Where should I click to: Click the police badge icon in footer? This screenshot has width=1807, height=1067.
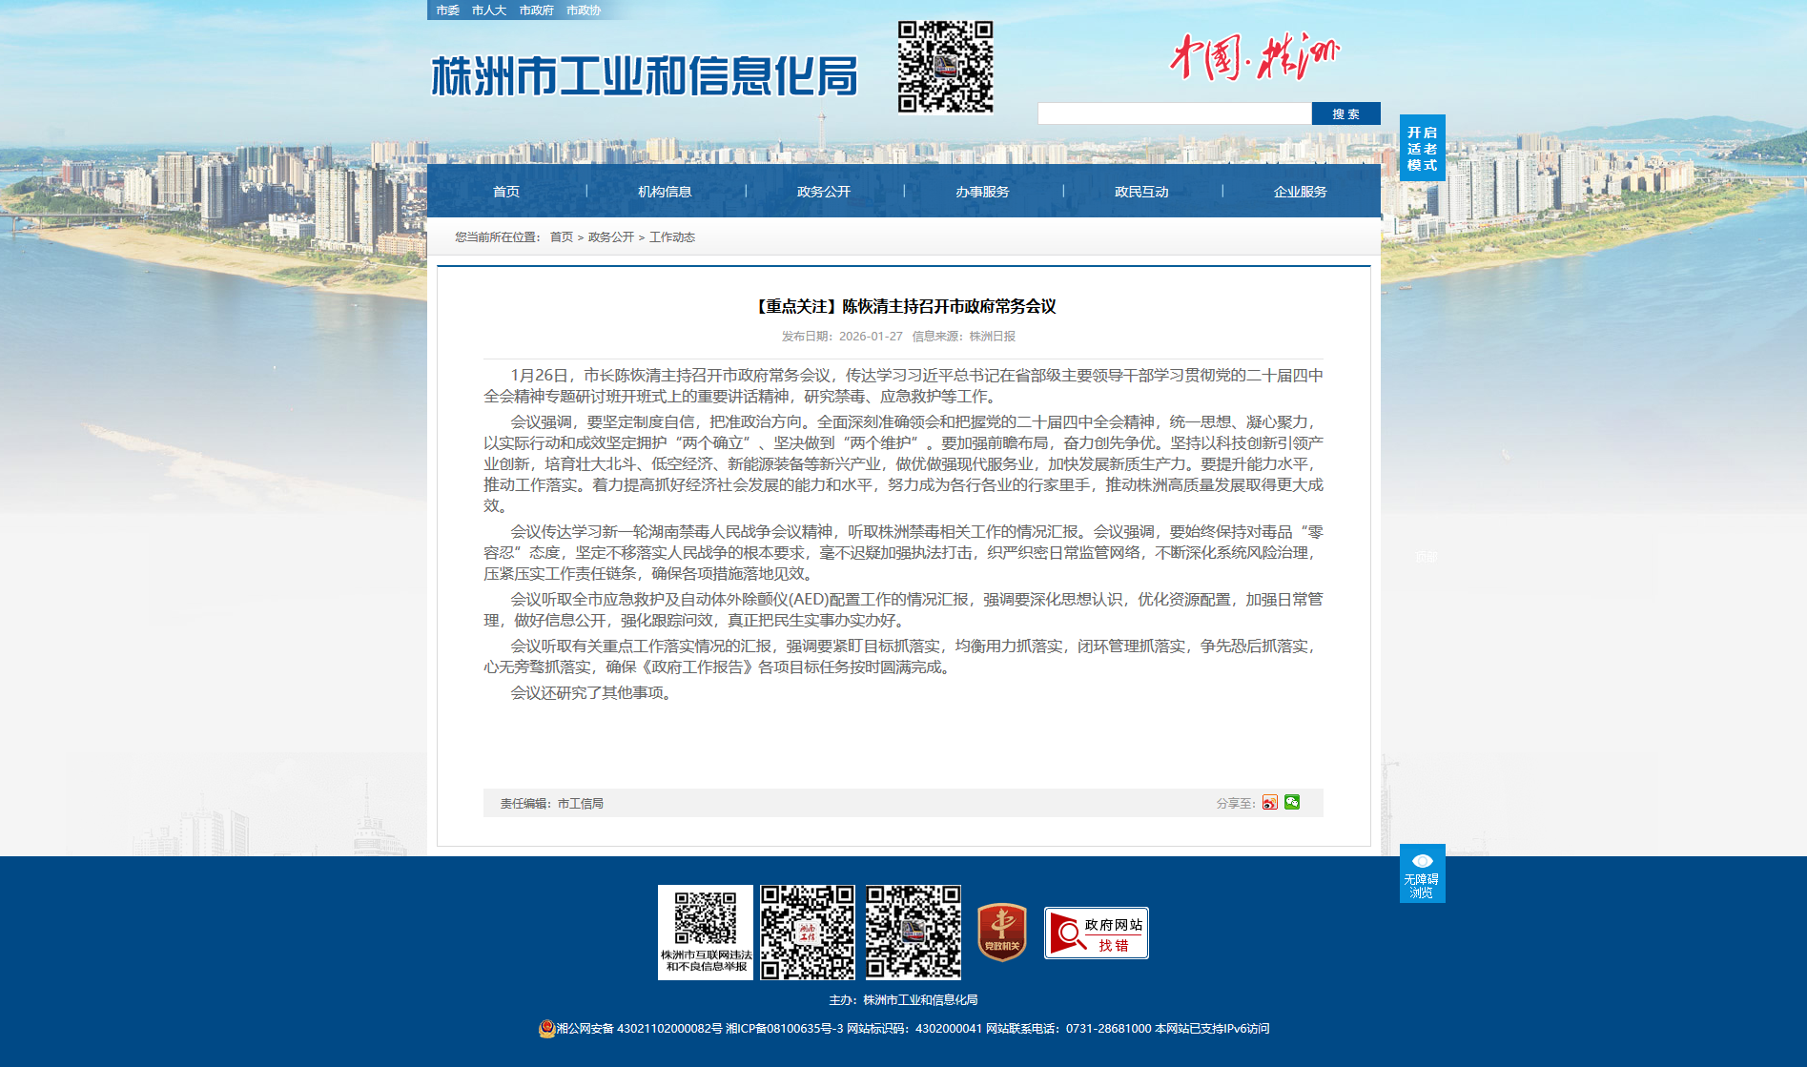point(546,1028)
